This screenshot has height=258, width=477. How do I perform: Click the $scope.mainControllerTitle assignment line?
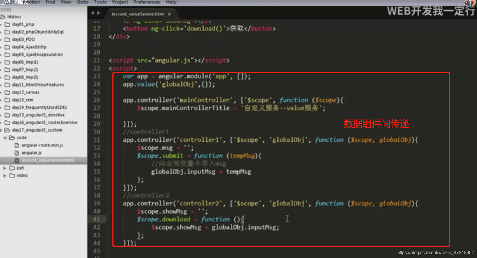point(231,108)
